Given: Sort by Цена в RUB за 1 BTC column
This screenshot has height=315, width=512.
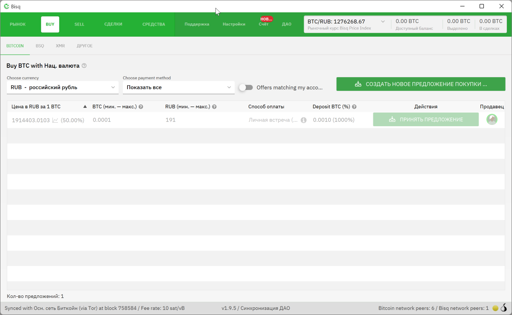Looking at the screenshot, I should [x=36, y=107].
